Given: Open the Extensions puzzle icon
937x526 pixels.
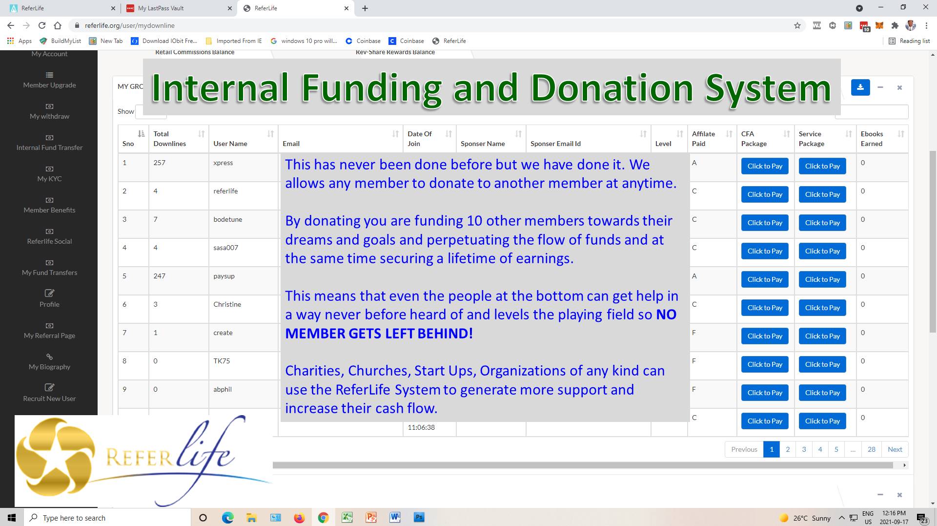Looking at the screenshot, I should point(895,25).
